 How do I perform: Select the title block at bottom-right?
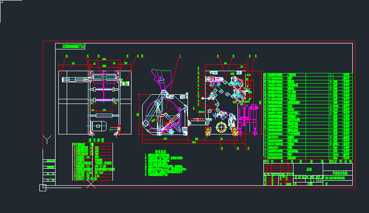pyautogui.click(x=308, y=174)
